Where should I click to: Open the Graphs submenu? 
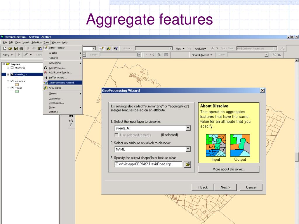tap(63, 53)
